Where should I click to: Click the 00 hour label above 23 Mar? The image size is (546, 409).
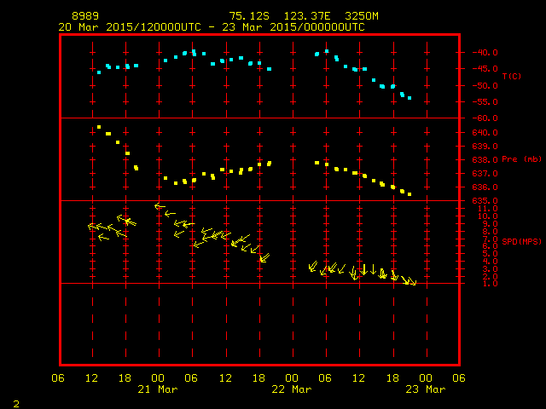coord(426,378)
